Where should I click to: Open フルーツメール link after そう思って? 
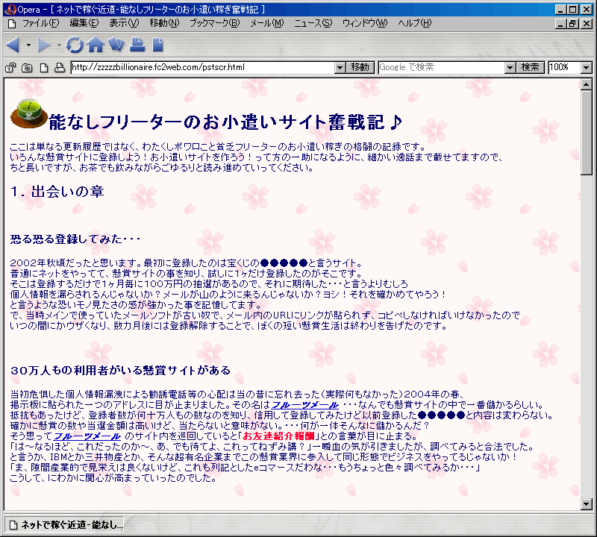coord(87,436)
